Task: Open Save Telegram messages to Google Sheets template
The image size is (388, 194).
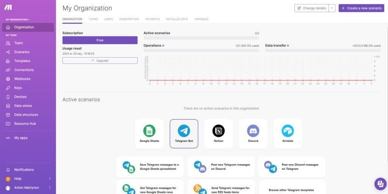Action: [150, 167]
